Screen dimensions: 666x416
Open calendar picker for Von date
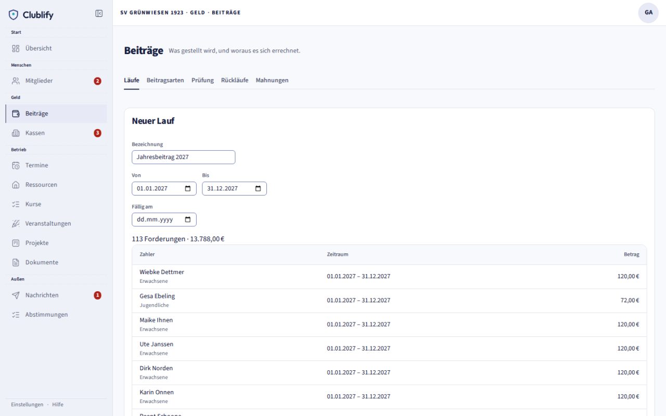(x=188, y=189)
